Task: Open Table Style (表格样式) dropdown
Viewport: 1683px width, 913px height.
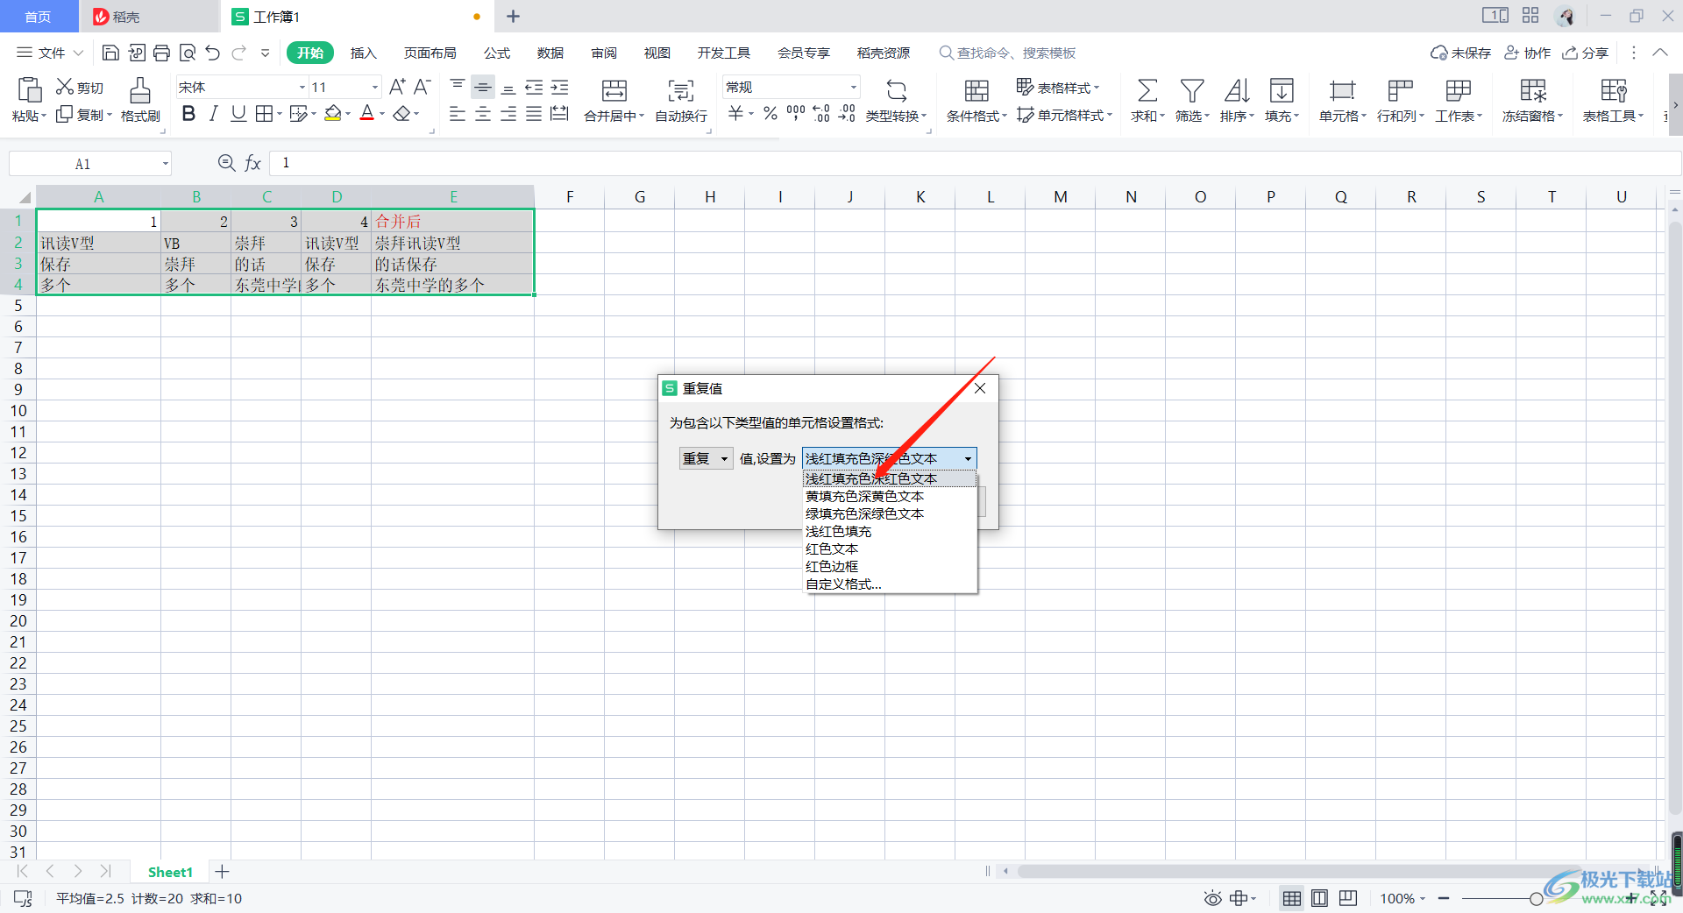Action: [x=1058, y=87]
